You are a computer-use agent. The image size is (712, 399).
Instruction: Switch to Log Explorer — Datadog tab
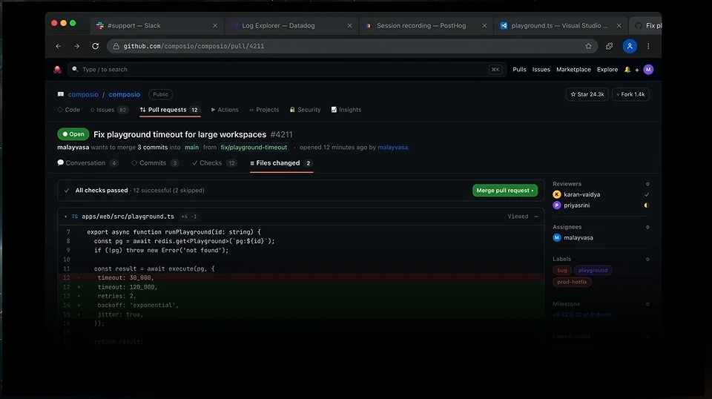click(291, 25)
